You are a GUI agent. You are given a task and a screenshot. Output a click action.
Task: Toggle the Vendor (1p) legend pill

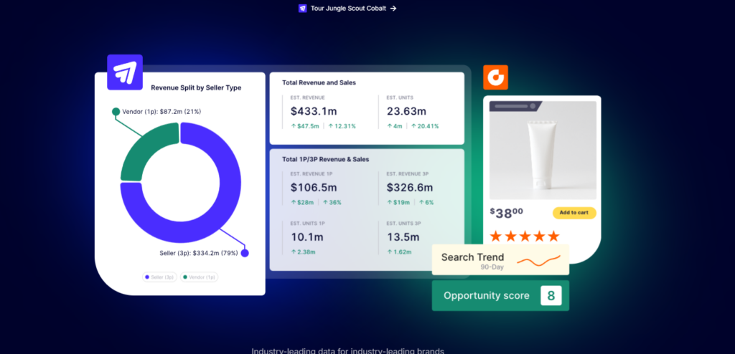[199, 277]
